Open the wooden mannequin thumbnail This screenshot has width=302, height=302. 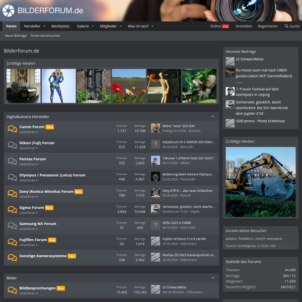point(164,86)
